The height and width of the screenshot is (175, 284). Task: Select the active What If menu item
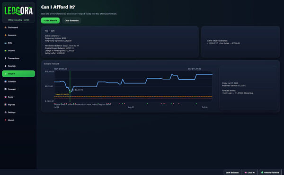point(18,74)
